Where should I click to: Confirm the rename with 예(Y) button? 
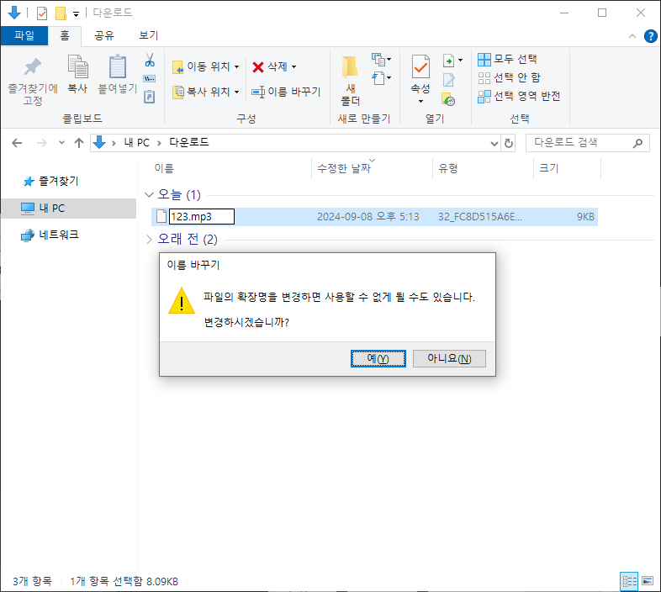[378, 358]
